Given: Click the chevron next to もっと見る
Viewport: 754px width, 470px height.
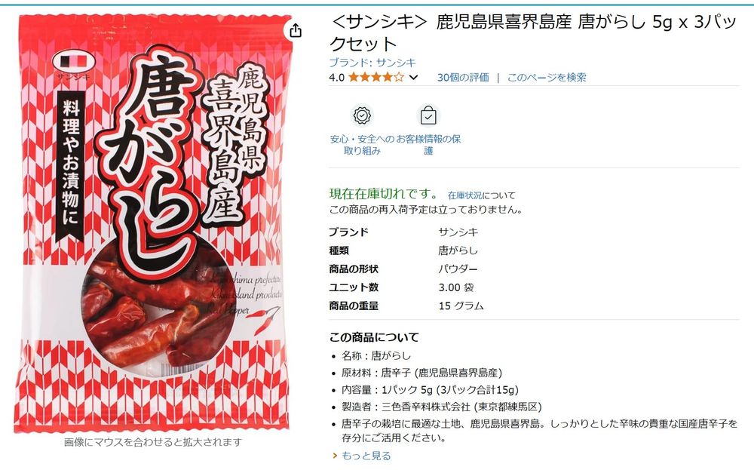Looking at the screenshot, I should pyautogui.click(x=335, y=455).
